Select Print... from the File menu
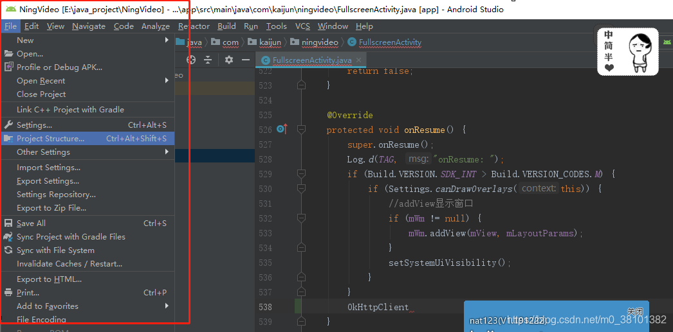This screenshot has width=673, height=332. [88, 293]
